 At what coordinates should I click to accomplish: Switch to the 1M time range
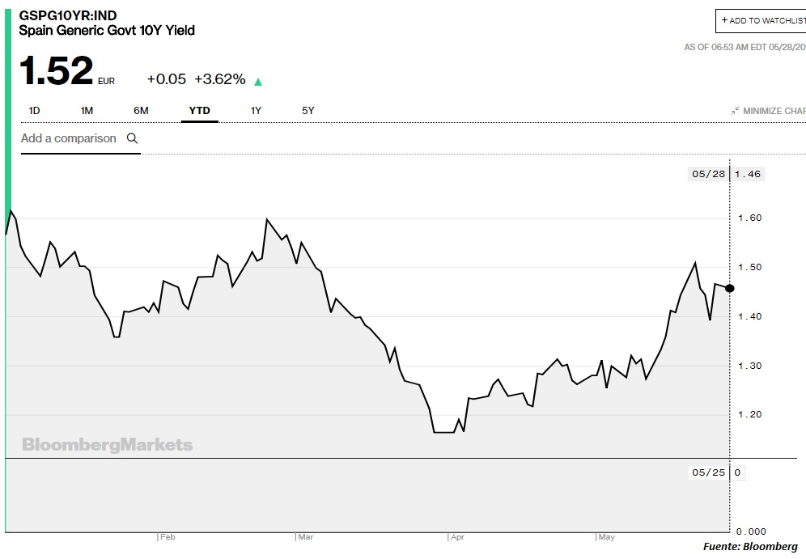87,111
